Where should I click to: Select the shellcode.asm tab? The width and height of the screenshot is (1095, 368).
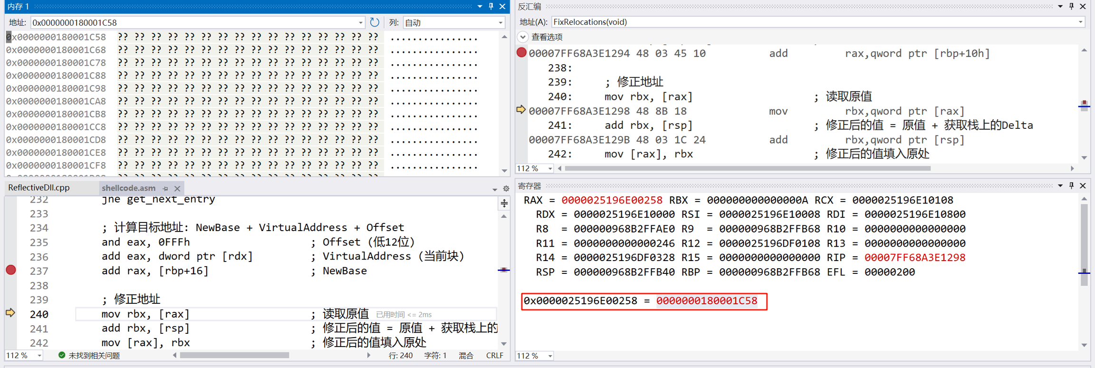click(x=128, y=188)
